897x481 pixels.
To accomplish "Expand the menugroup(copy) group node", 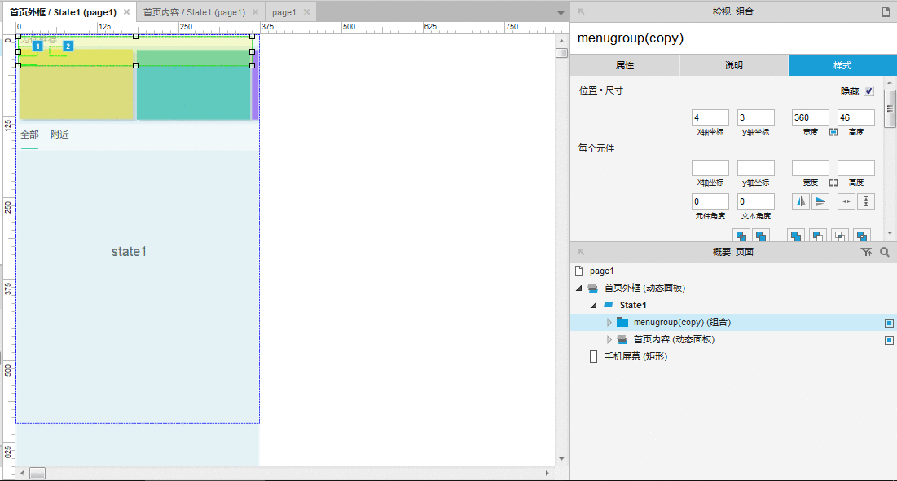I will click(609, 322).
